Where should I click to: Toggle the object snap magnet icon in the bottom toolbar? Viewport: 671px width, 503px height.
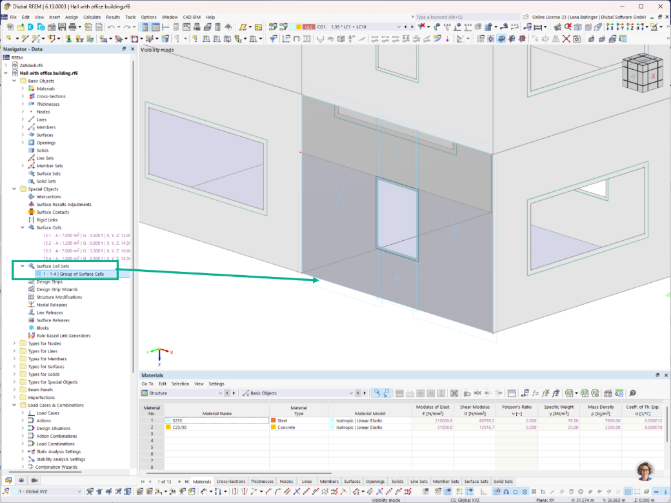506,491
